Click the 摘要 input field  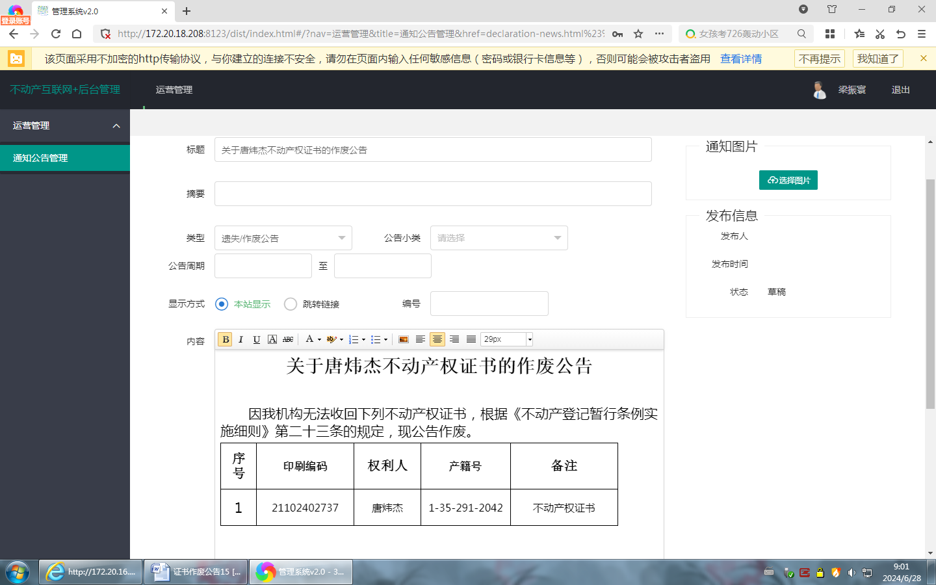click(433, 194)
